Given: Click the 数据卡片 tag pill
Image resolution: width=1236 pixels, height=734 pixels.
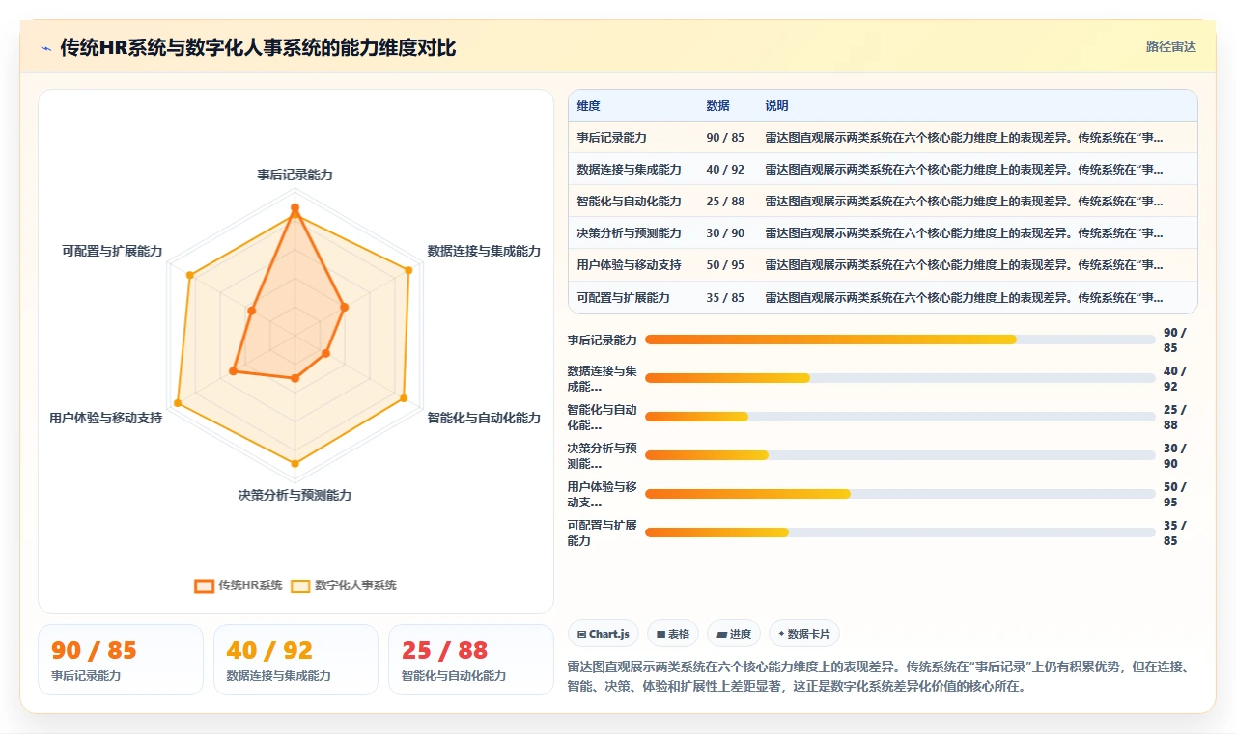Looking at the screenshot, I should coord(804,634).
